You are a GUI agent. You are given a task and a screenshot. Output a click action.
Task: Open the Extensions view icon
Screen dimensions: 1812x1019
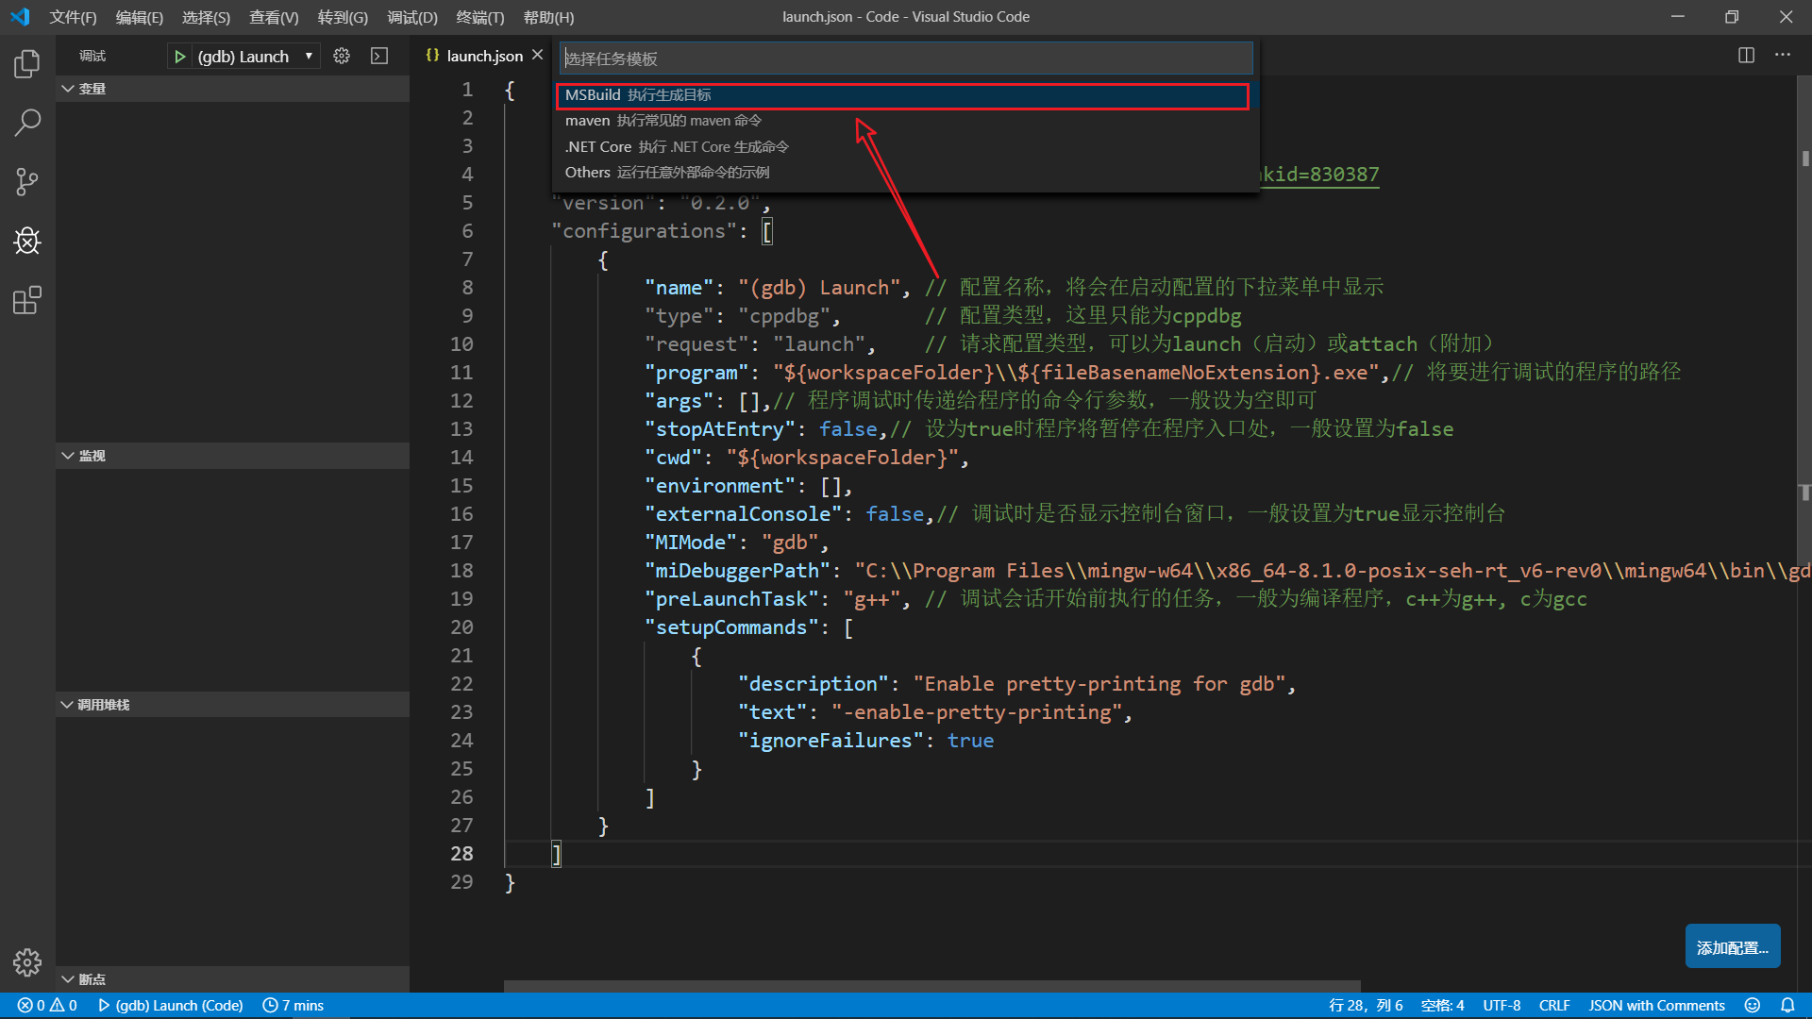[27, 301]
